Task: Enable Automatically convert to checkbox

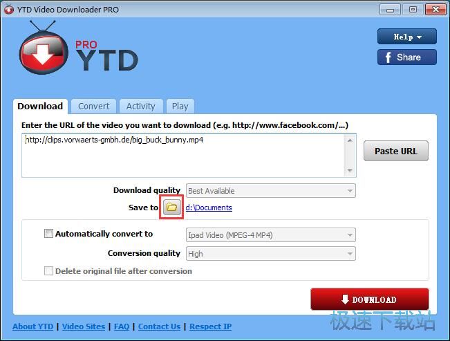Action: (48, 234)
